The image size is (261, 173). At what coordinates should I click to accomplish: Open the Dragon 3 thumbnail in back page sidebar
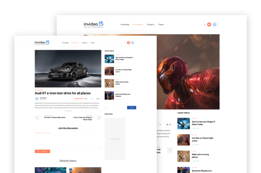pyautogui.click(x=184, y=124)
